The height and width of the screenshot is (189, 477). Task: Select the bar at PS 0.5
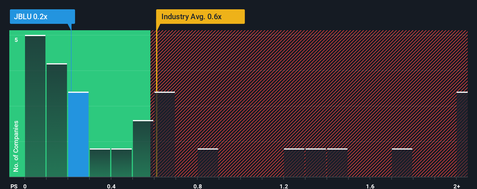143,149
